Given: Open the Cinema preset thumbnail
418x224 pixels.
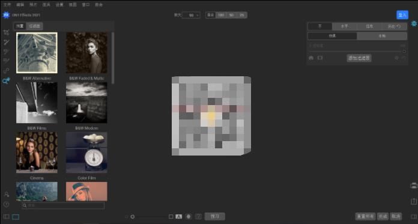Looking at the screenshot, I should 37,153.
